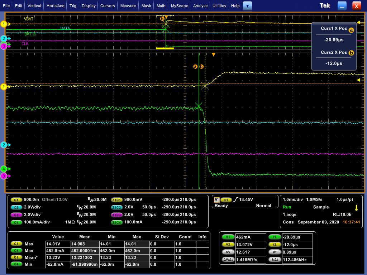The image size is (367, 275).
Task: Click the cursor a marker label in the waveform
Action: pyautogui.click(x=195, y=66)
